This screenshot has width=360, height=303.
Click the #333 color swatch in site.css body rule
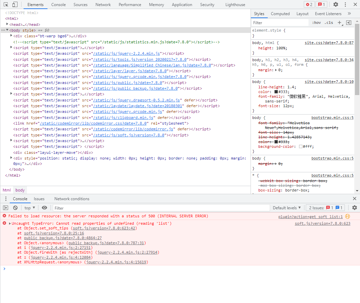[276, 92]
